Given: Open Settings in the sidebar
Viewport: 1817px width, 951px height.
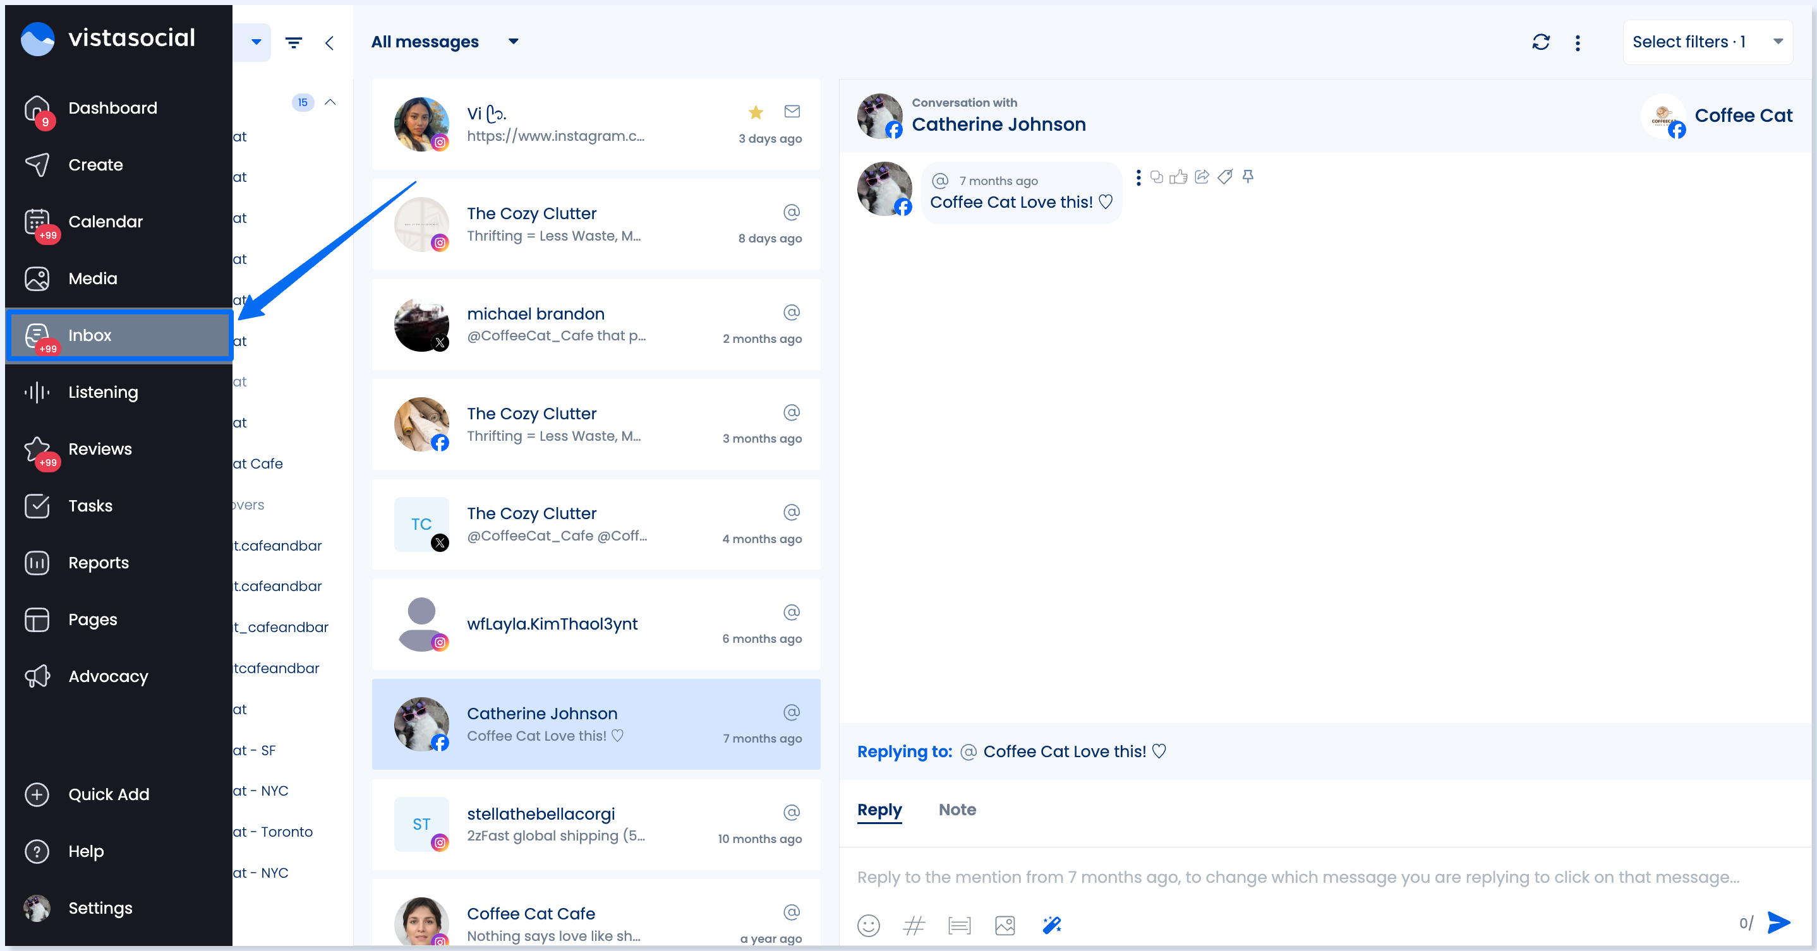Looking at the screenshot, I should tap(118, 908).
